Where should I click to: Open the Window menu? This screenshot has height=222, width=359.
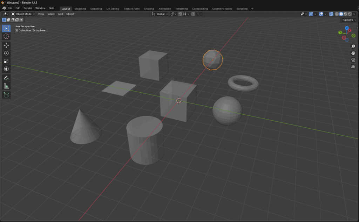coord(40,8)
